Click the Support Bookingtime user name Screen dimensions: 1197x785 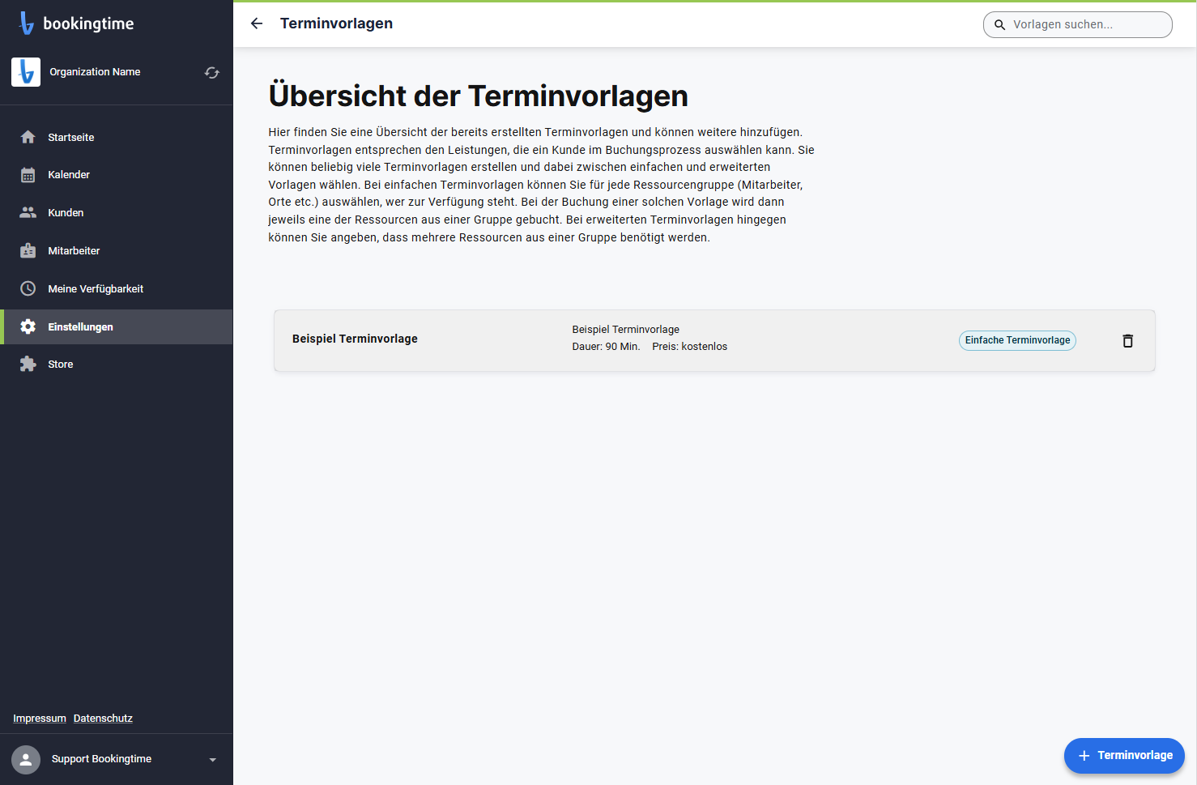point(101,759)
